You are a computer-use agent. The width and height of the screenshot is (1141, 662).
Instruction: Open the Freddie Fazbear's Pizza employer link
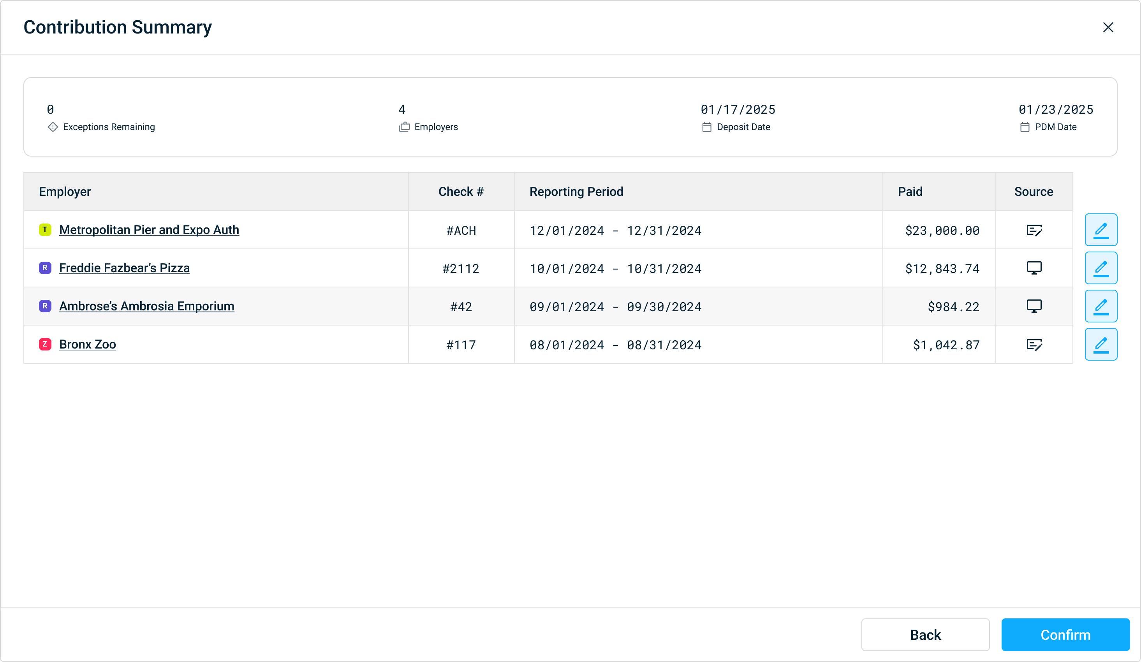(124, 268)
